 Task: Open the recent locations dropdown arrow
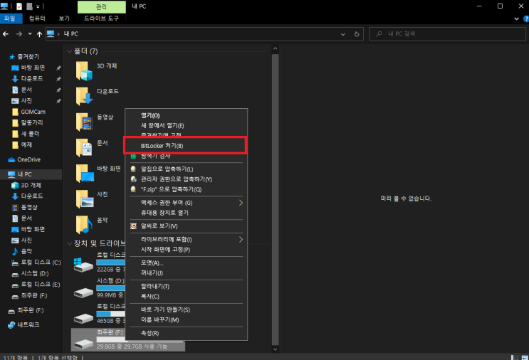tap(30, 33)
